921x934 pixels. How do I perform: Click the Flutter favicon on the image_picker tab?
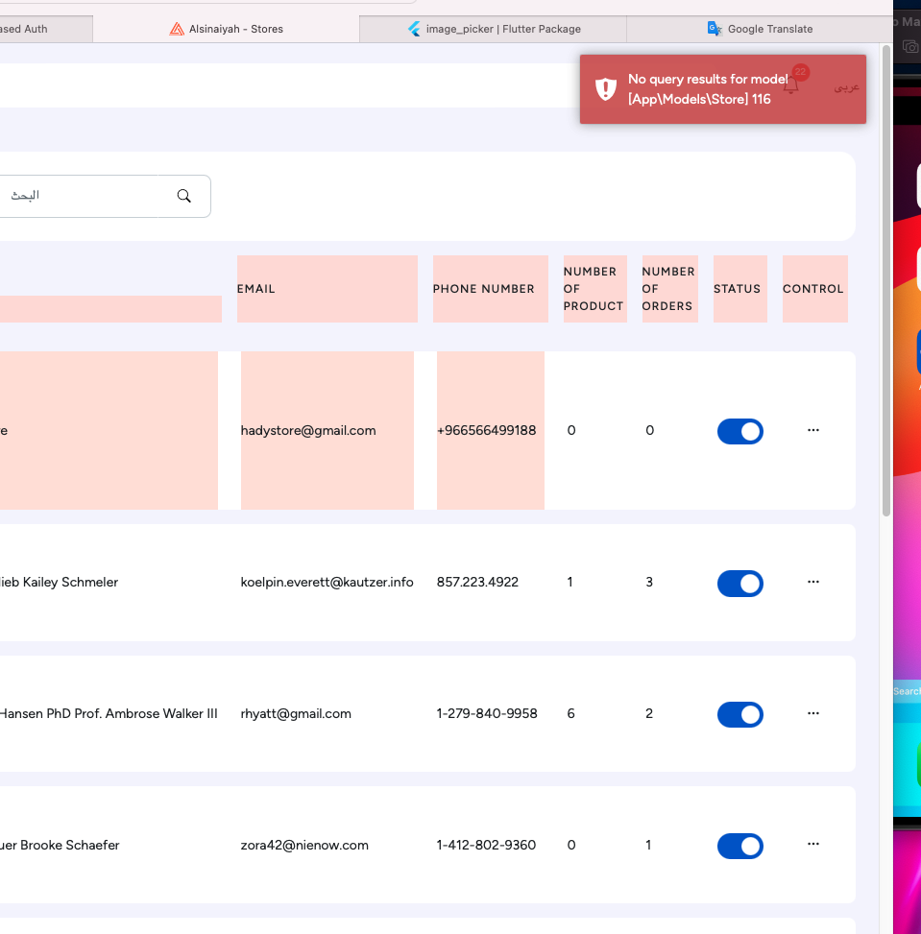pyautogui.click(x=415, y=29)
